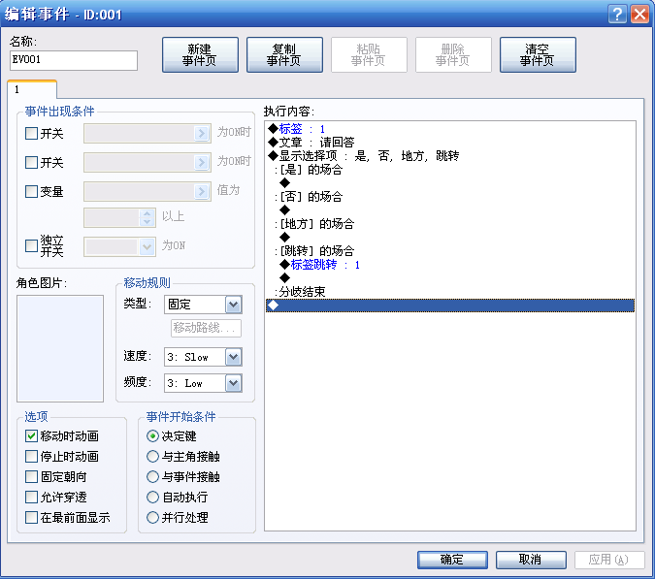This screenshot has width=655, height=579.
Task: Enable the 独立开关 condition checkbox
Action: (x=31, y=246)
